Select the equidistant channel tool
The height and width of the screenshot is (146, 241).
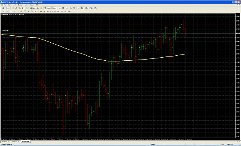21,12
